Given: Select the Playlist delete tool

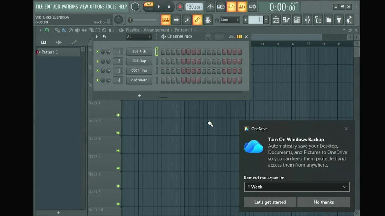Looking at the screenshot, I should (71, 30).
